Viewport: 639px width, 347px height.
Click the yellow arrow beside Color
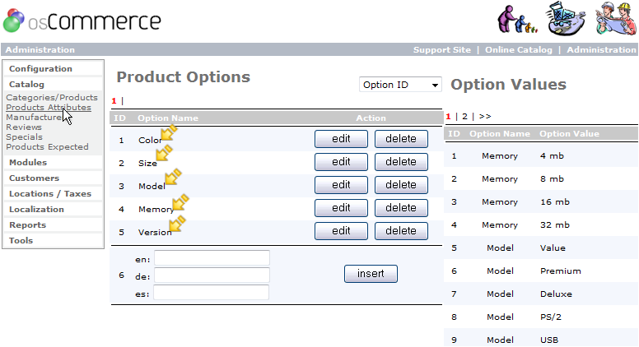(169, 133)
